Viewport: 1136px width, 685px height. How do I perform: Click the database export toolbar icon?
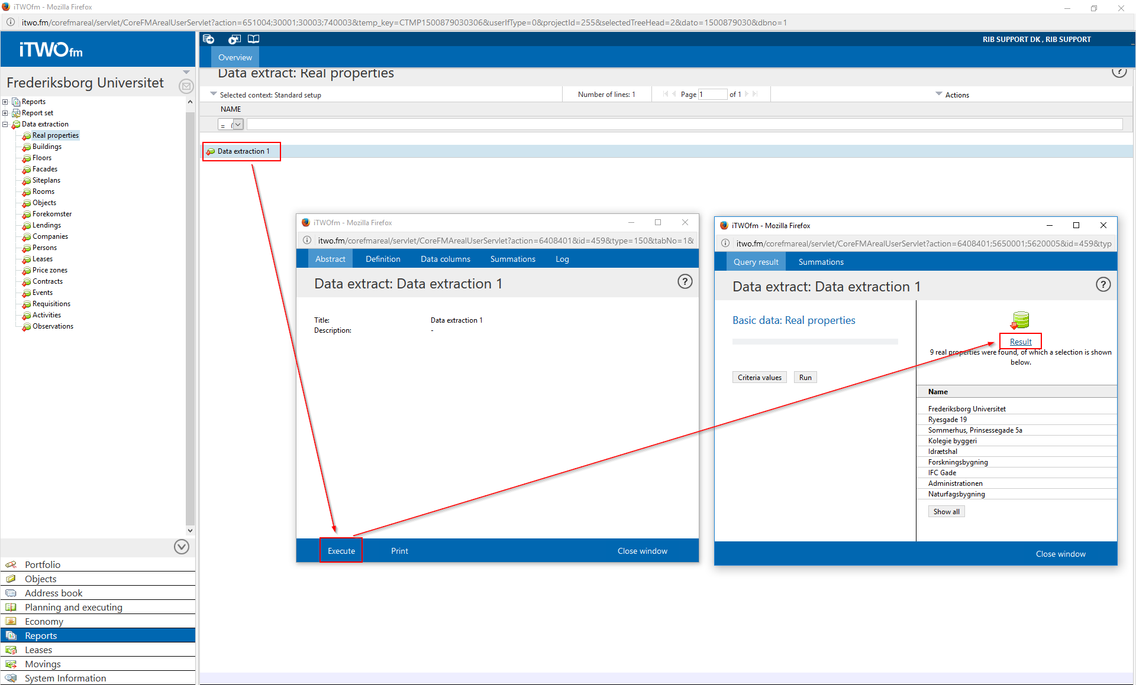[x=208, y=39]
